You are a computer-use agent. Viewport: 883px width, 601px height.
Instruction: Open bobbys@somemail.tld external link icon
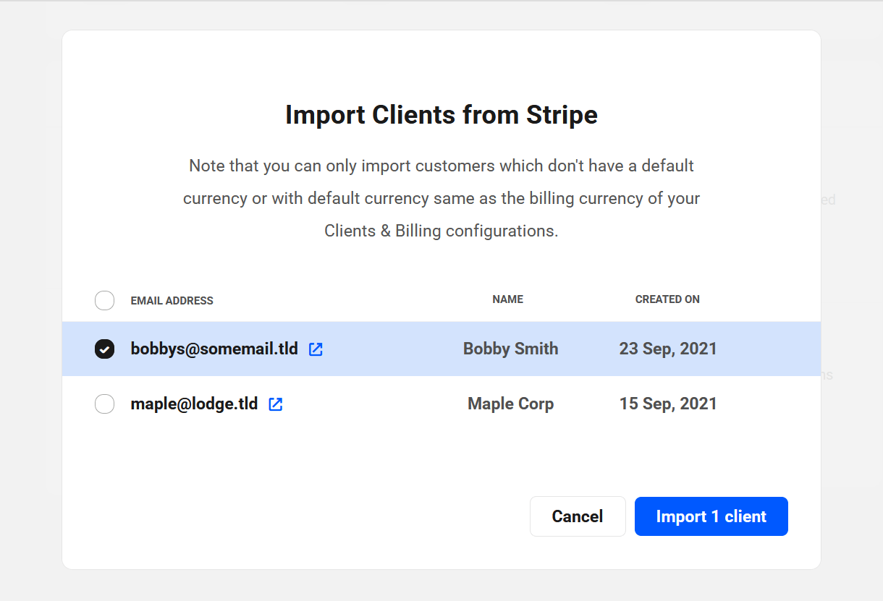pos(316,349)
